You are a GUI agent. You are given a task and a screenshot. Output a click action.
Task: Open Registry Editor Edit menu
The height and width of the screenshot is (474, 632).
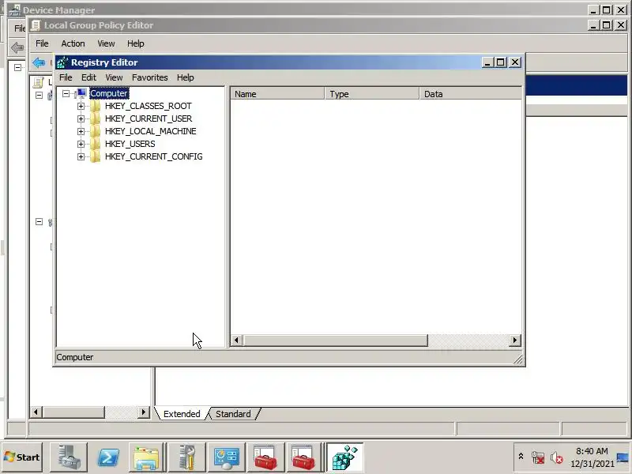88,77
